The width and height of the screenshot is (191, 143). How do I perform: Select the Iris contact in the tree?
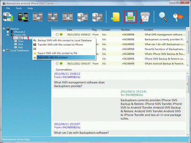[x=20, y=38]
